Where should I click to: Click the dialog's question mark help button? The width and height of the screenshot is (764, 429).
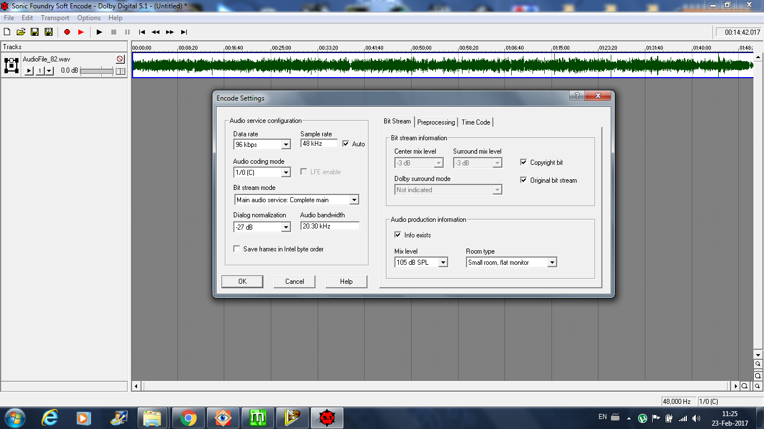click(577, 96)
